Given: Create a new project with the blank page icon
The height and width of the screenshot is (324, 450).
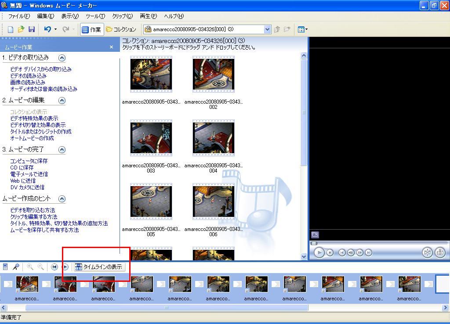Looking at the screenshot, I should point(11,29).
